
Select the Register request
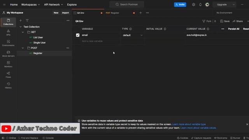[38, 53]
